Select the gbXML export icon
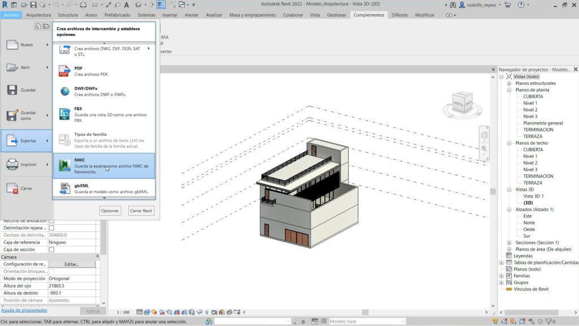The height and width of the screenshot is (326, 579). tap(64, 188)
